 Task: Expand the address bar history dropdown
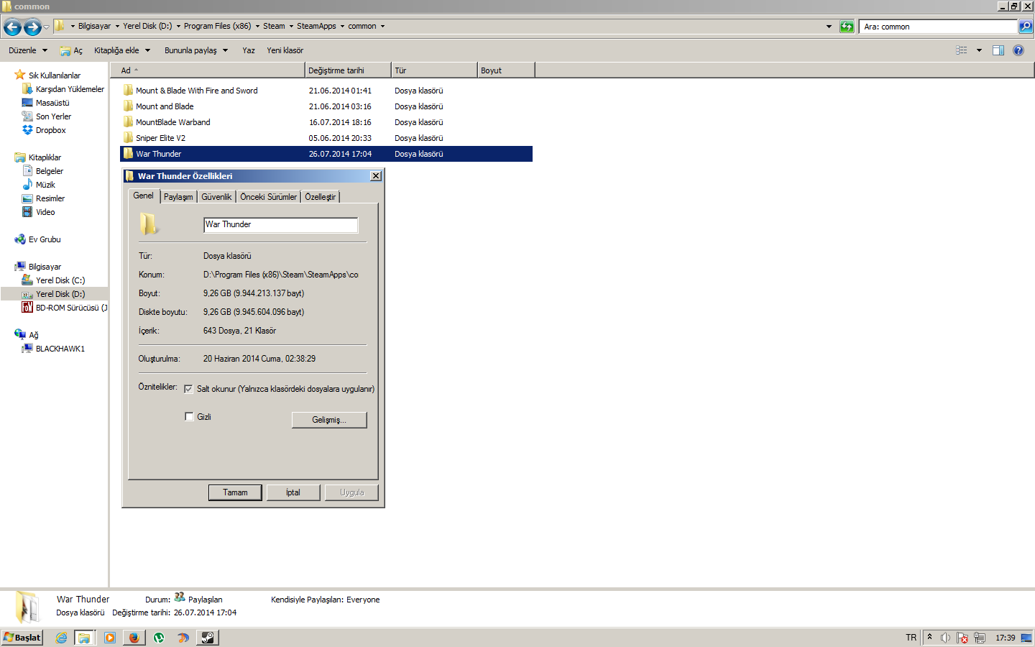pyautogui.click(x=829, y=27)
